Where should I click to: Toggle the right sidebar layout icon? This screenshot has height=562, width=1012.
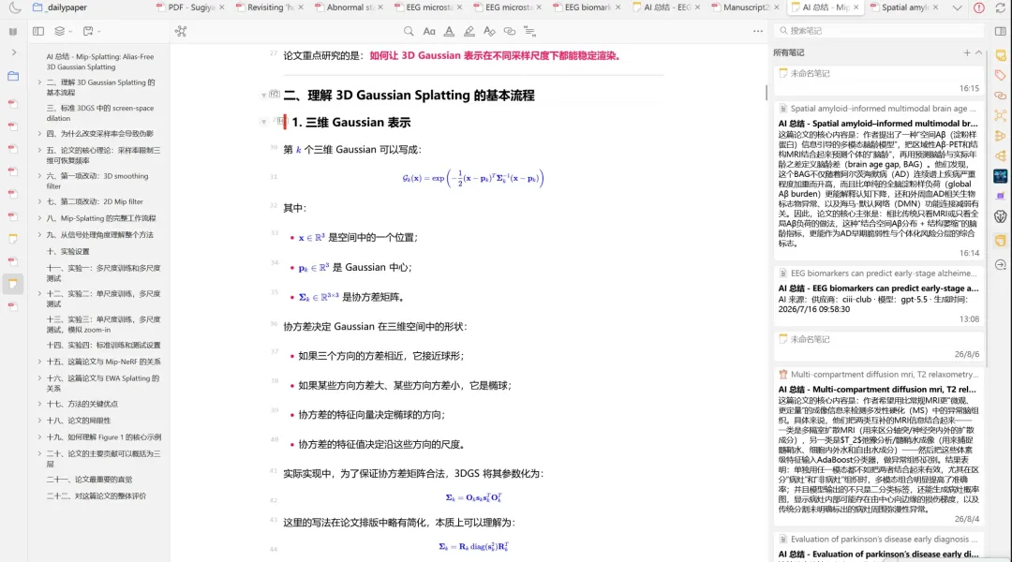click(1001, 31)
